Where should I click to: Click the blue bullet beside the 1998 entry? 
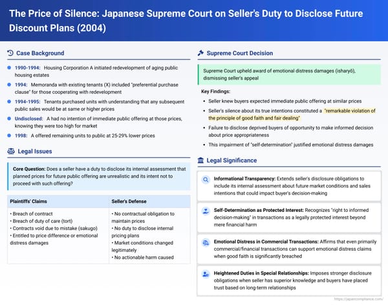tap(8, 135)
